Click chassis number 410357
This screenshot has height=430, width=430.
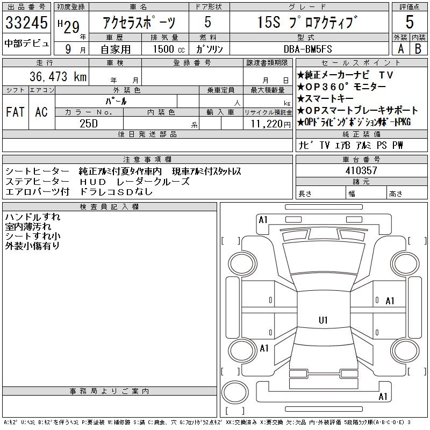click(361, 170)
